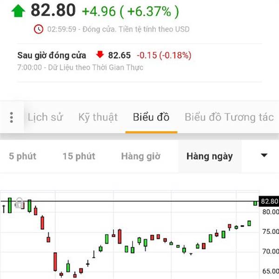Select the Biểu đồ tab

coord(151,117)
